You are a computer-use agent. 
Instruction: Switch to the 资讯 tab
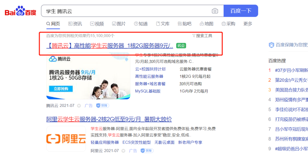coord(75,24)
